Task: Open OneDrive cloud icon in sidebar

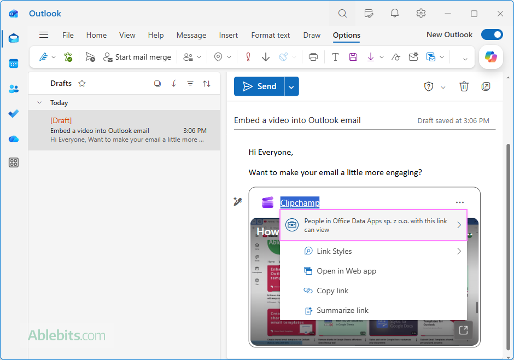Action: (14, 139)
